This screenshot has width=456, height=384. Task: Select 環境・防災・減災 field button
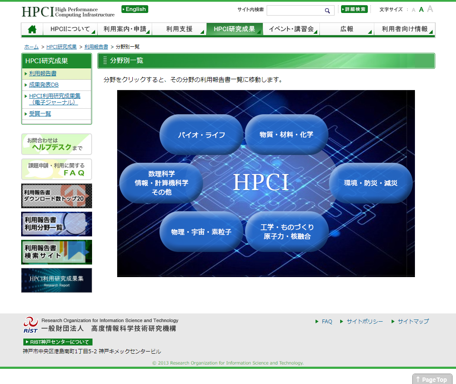[x=370, y=183]
